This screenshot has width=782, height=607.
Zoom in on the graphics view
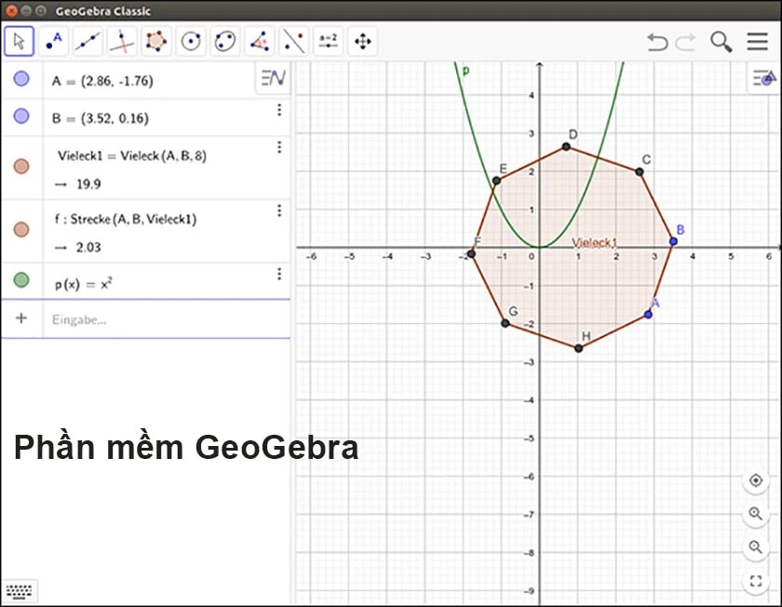click(756, 514)
